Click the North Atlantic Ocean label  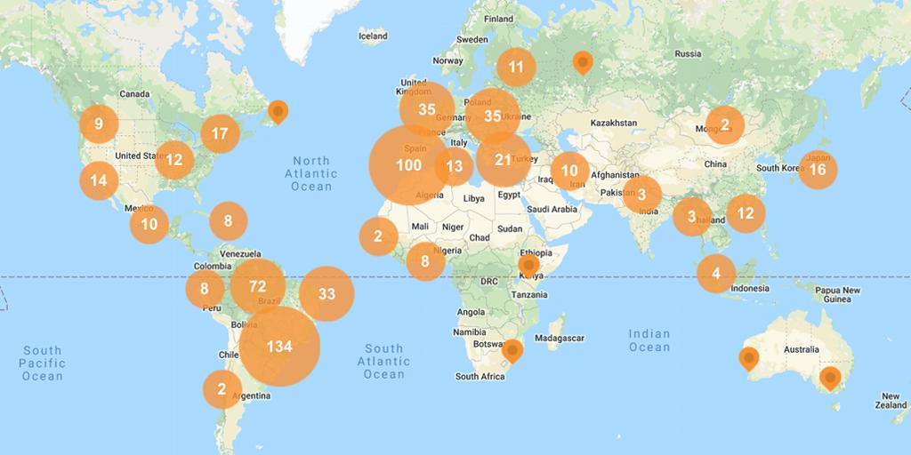tap(311, 173)
